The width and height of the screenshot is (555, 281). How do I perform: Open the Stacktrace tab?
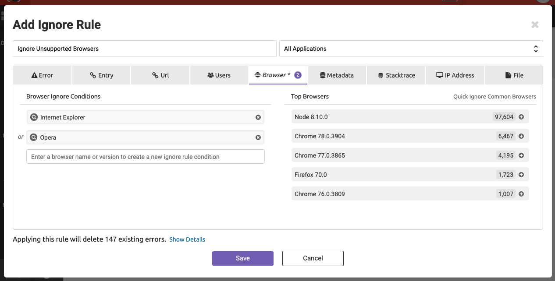pos(396,75)
